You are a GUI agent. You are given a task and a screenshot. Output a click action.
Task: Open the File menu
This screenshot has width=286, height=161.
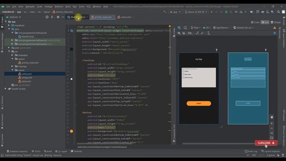[8, 6]
